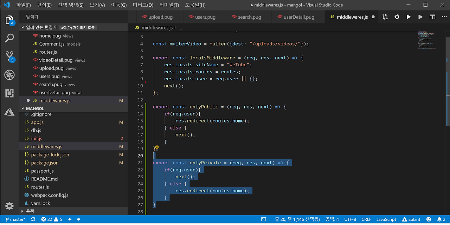
Task: Open the editor more actions menu
Action: click(444, 17)
